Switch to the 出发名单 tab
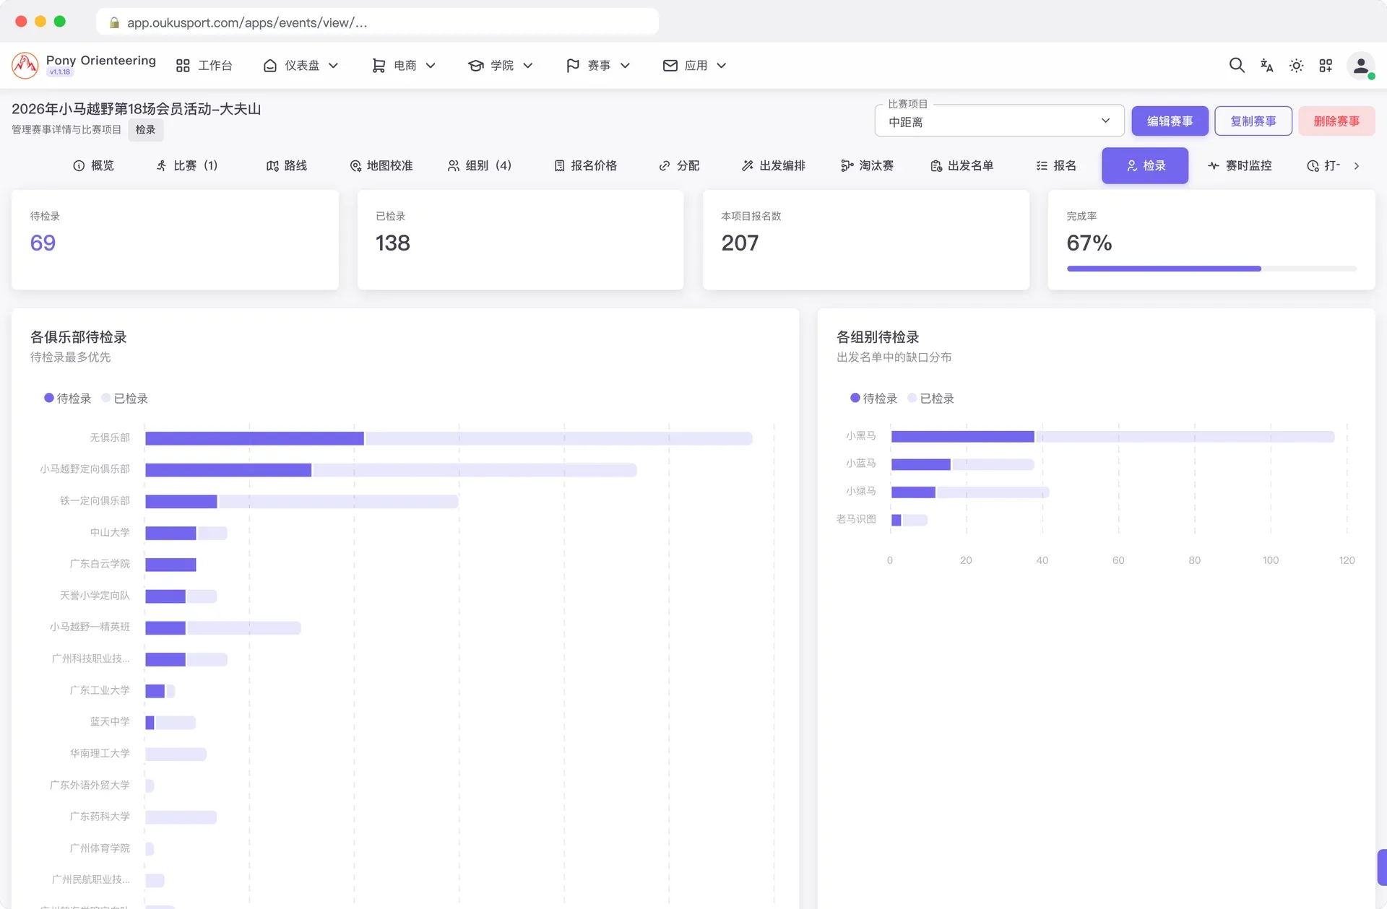 (962, 166)
